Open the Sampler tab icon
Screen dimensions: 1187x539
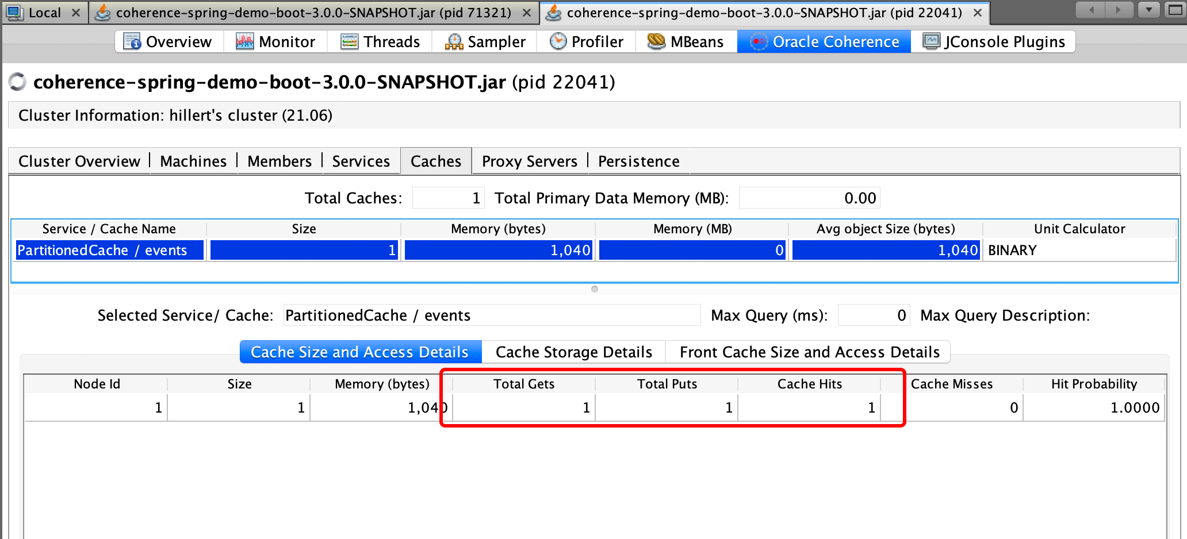(x=454, y=42)
